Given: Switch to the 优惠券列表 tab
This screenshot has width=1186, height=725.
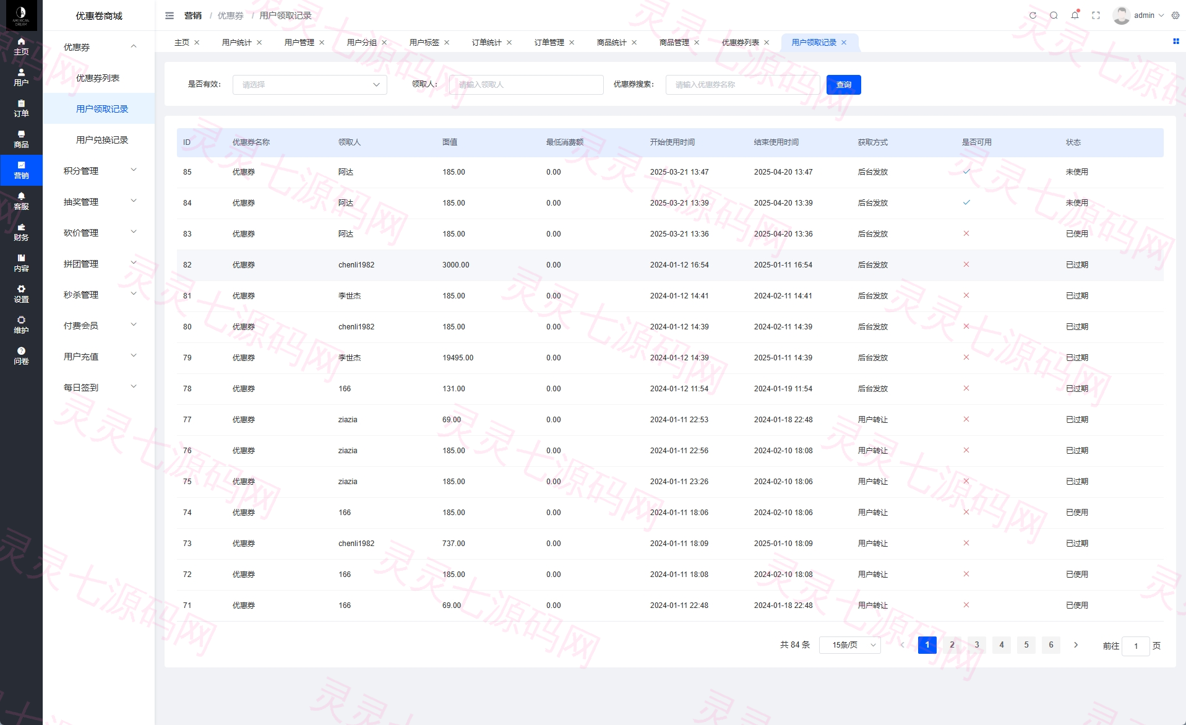Looking at the screenshot, I should (x=741, y=43).
